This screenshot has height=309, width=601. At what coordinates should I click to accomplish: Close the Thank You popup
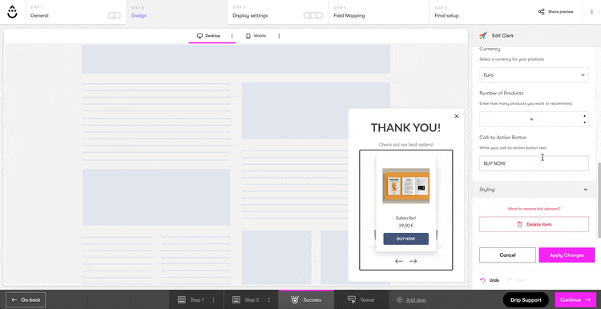(456, 116)
